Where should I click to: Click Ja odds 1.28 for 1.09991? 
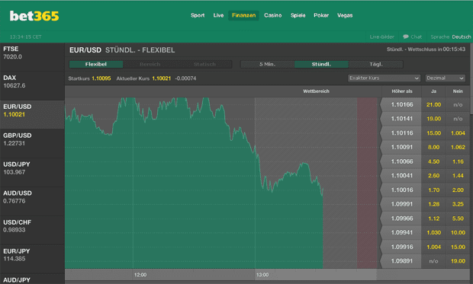click(433, 204)
